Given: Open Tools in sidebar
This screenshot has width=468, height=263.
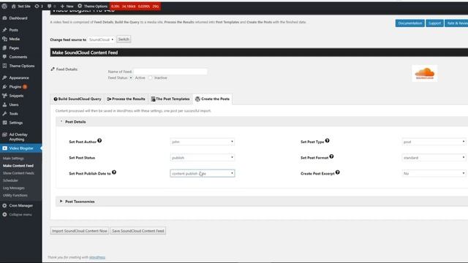Looking at the screenshot, I should point(13,114).
